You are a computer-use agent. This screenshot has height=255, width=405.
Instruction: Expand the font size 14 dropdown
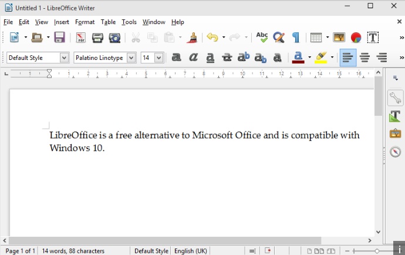pyautogui.click(x=158, y=58)
